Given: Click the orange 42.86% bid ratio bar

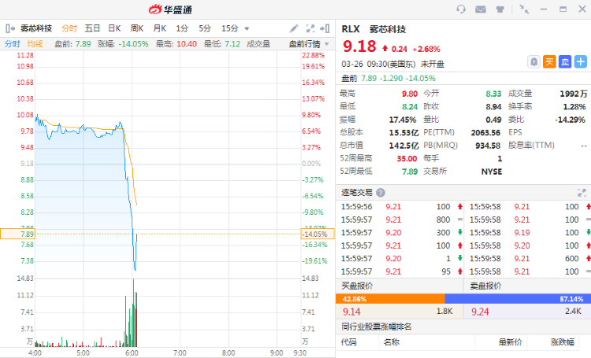Looking at the screenshot, I should coord(390,299).
